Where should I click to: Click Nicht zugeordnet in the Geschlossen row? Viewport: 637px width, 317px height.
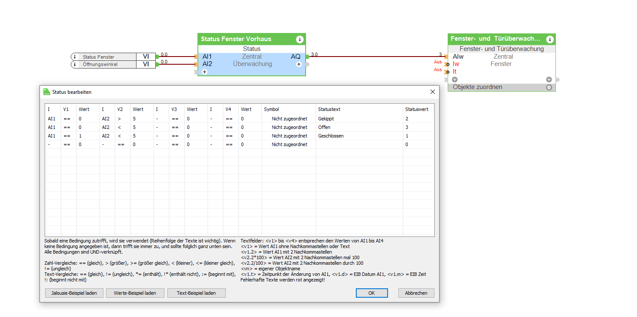click(x=289, y=136)
